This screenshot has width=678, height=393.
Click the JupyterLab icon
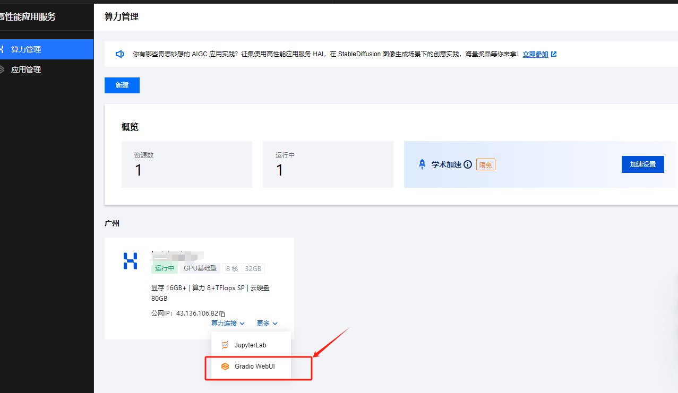pyautogui.click(x=225, y=345)
